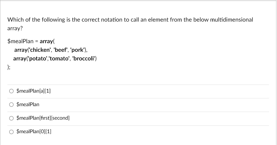This screenshot has height=145, width=277.
Task: Click the word 'array?' ending the question
Action: pos(15,28)
